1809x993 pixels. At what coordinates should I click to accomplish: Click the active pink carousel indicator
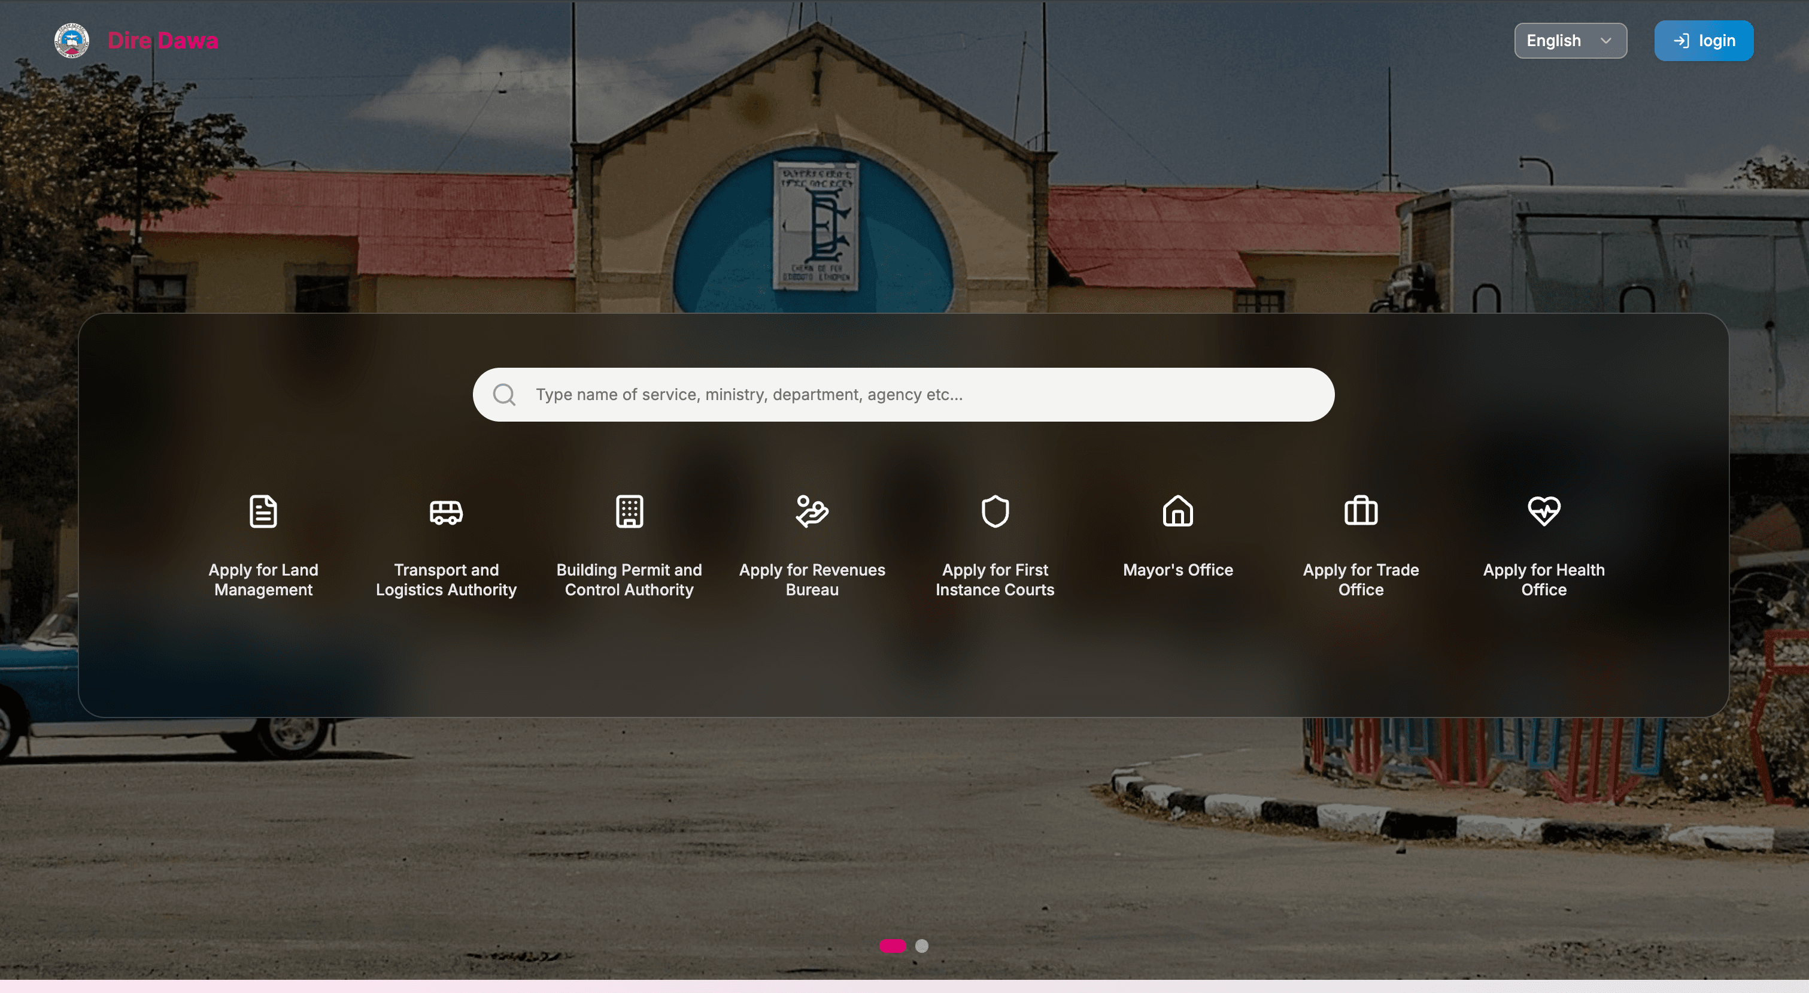892,946
